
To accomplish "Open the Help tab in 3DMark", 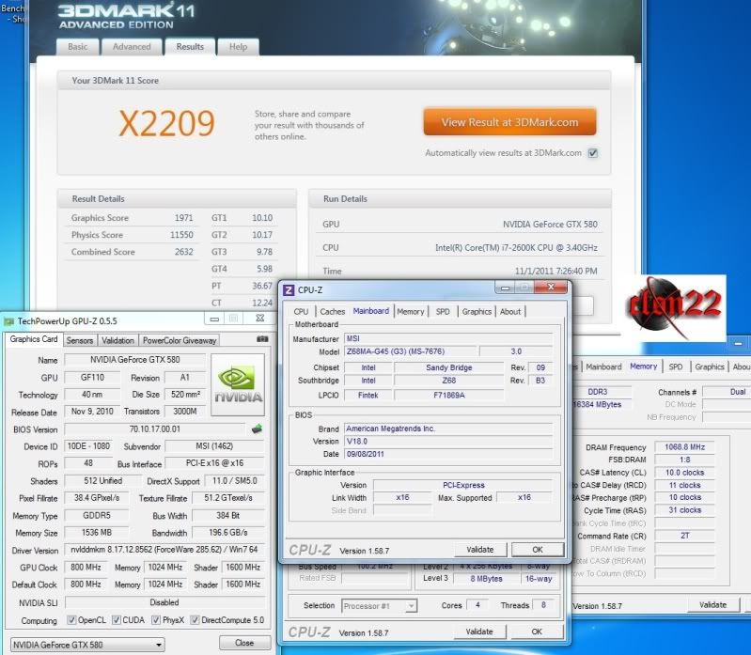I will click(x=238, y=47).
